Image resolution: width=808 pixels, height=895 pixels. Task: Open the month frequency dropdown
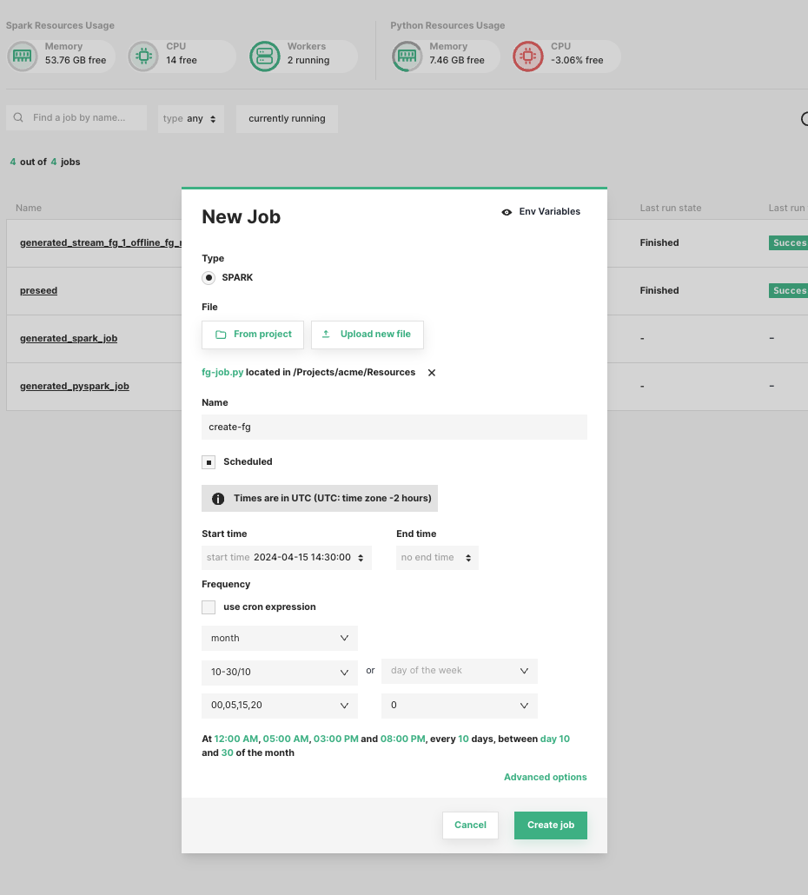pos(279,638)
